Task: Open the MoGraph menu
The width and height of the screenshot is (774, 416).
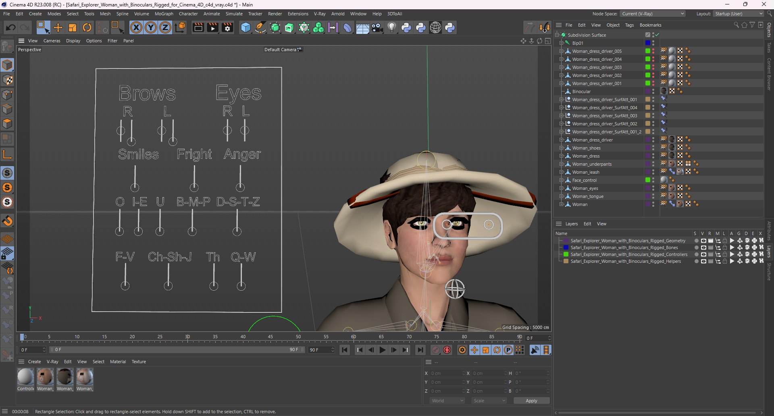Action: click(x=164, y=14)
